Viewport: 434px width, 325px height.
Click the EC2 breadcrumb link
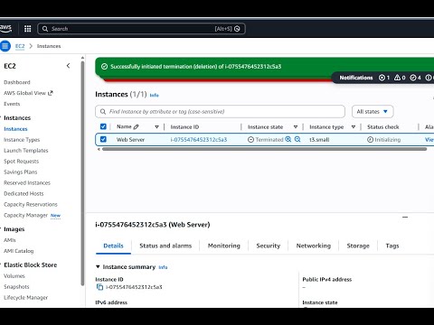(x=20, y=46)
